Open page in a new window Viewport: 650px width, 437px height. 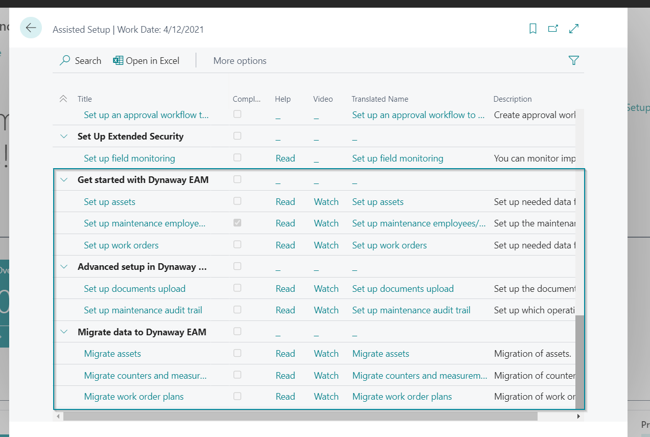coord(553,29)
